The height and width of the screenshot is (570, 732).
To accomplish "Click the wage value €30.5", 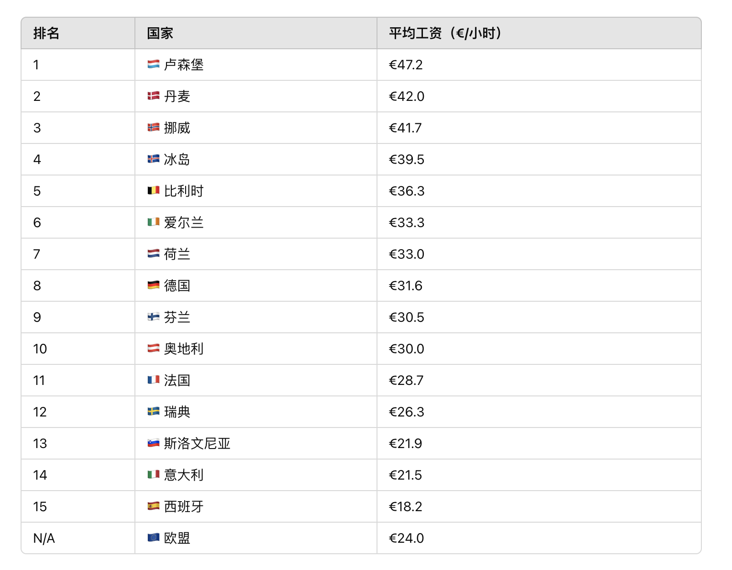I will 407,317.
